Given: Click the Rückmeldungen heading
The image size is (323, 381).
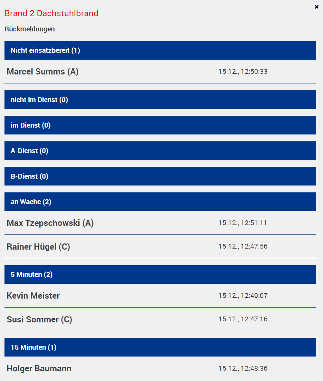Looking at the screenshot, I should point(30,29).
